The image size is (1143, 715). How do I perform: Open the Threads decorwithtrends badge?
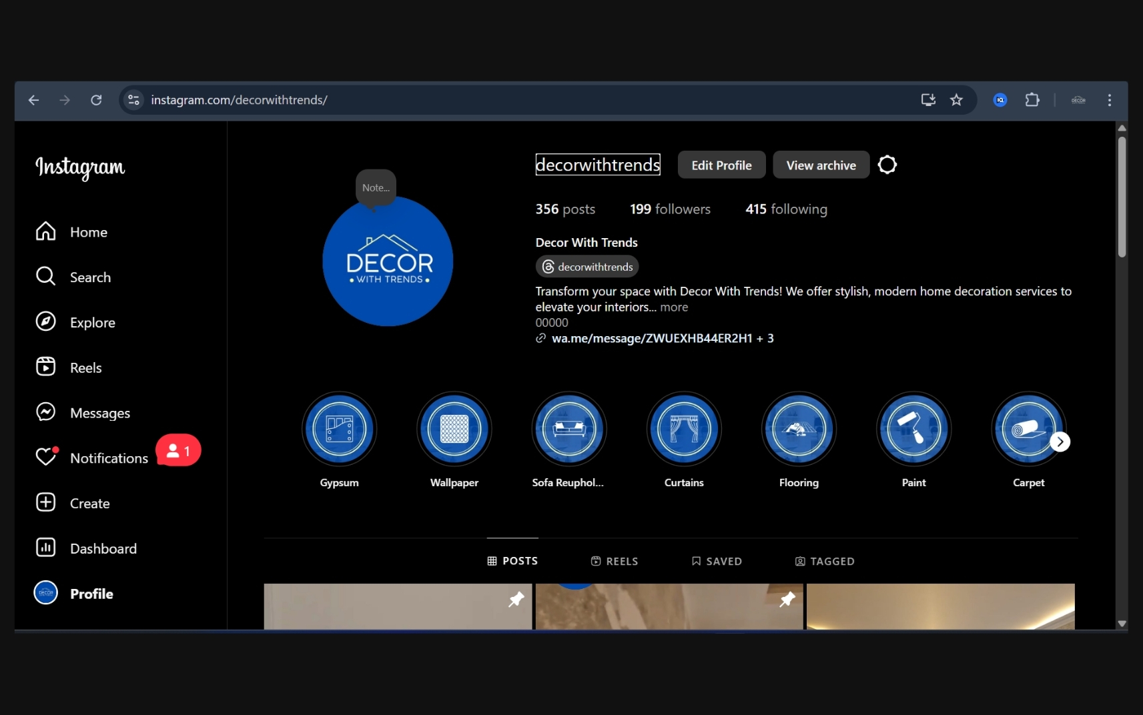click(587, 267)
